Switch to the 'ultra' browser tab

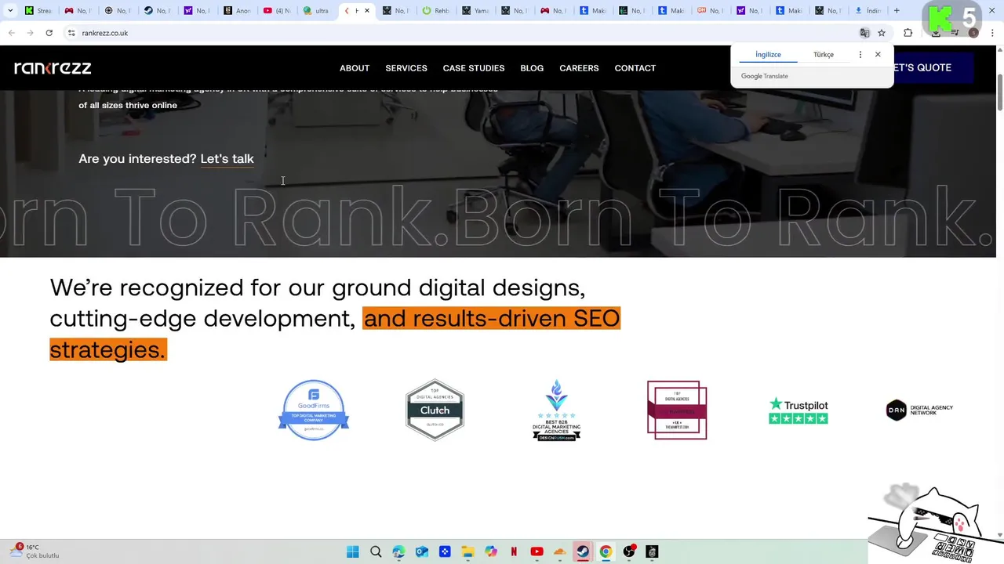coord(317,11)
